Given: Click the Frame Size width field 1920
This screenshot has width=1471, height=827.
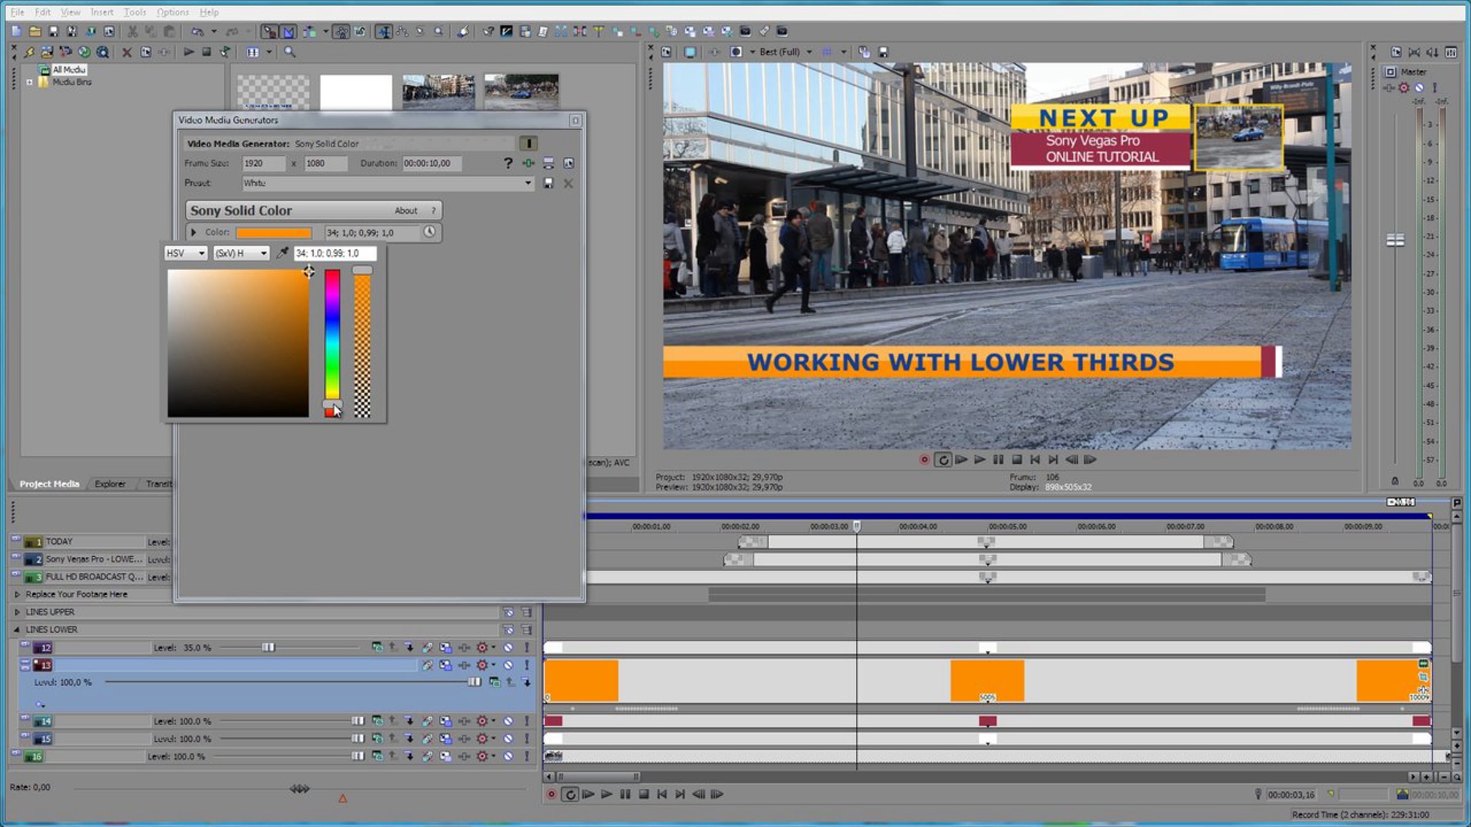Looking at the screenshot, I should coord(262,164).
